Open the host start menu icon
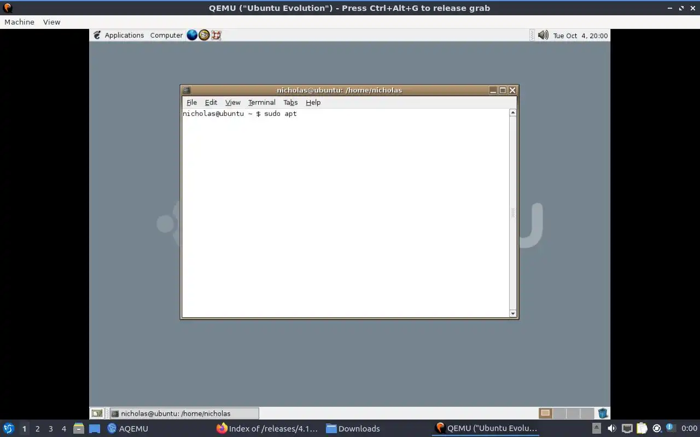700x437 pixels. [9, 428]
